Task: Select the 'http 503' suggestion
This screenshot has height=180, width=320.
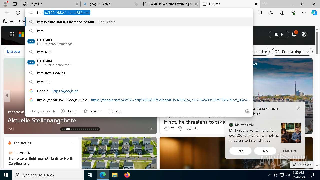Action: tap(139, 82)
